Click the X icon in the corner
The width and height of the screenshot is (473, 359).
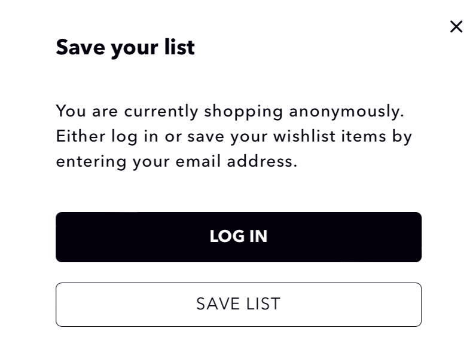[x=456, y=26]
